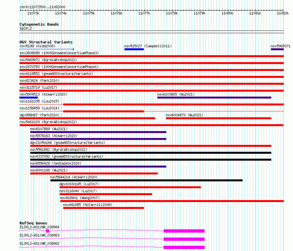
Task: Select the esv2670783 (1000GenomesConsortiumPhase1) label
Action: click(x=59, y=67)
